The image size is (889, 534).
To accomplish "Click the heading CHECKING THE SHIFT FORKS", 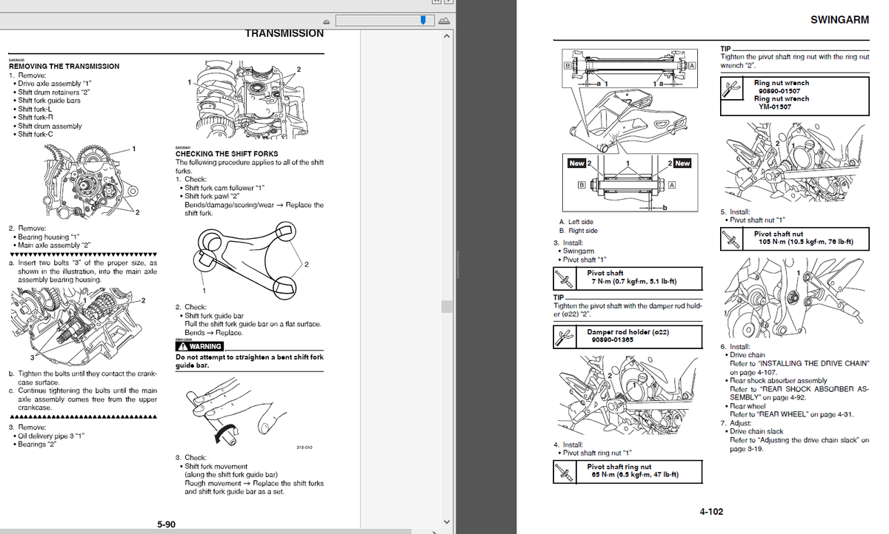I will pos(227,154).
